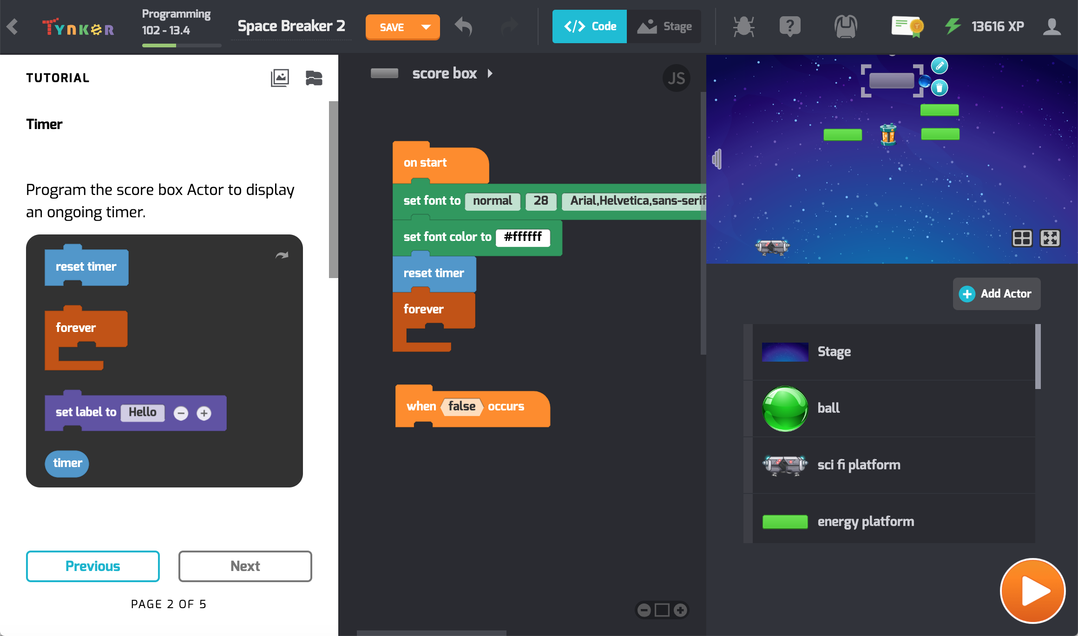Image resolution: width=1078 pixels, height=636 pixels.
Task: Open the SAVE dropdown arrow
Action: click(426, 27)
